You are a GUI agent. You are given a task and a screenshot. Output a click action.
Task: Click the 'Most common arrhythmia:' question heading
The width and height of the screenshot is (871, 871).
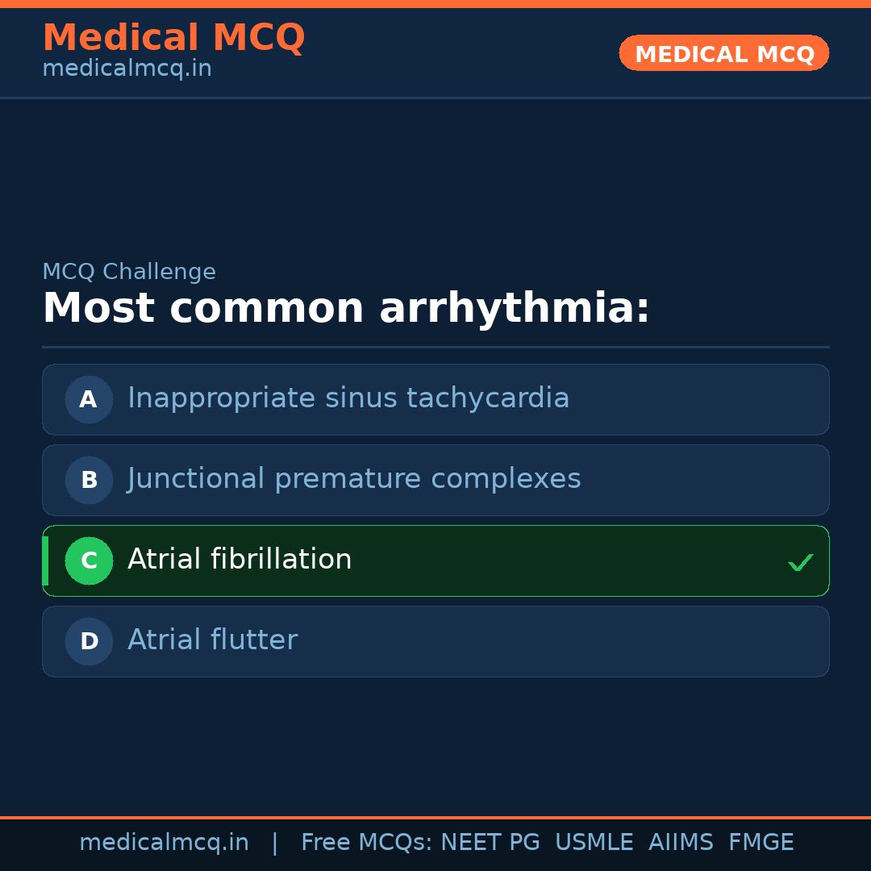pyautogui.click(x=346, y=309)
